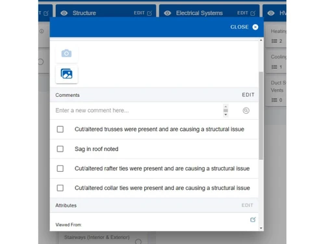Click EDIT in the Attributes header
Screen dimensions: 325x244
tap(247, 205)
